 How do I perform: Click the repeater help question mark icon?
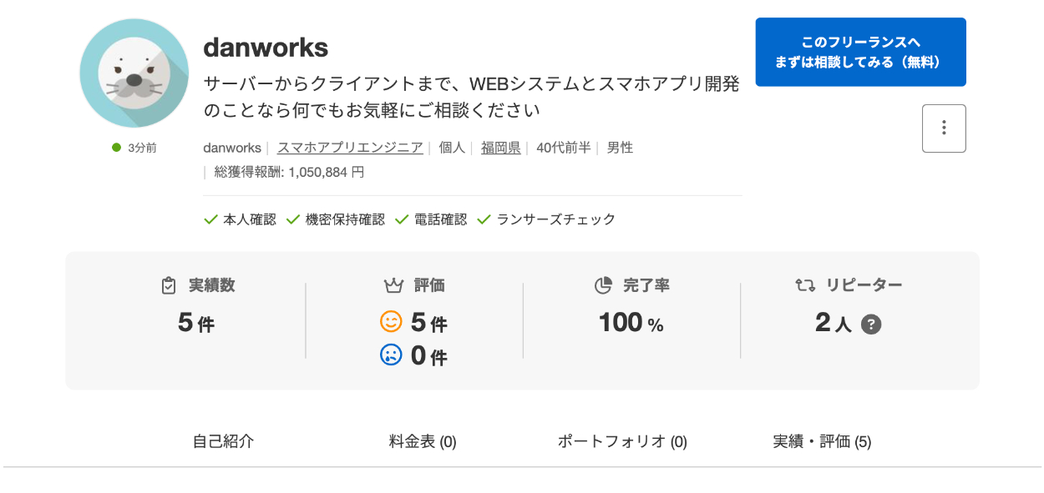(871, 324)
